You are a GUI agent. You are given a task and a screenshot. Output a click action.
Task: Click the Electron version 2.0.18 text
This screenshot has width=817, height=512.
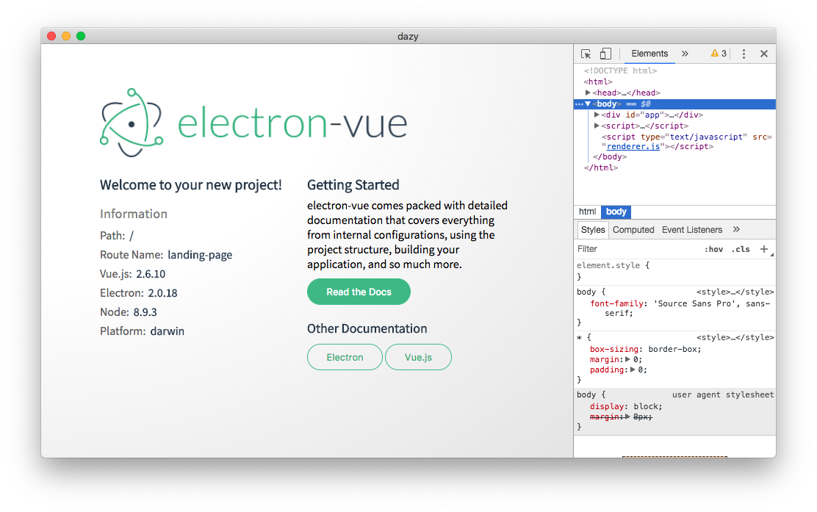[x=162, y=293]
